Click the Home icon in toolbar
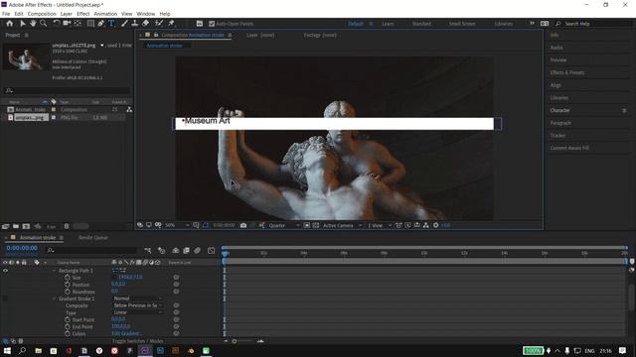The height and width of the screenshot is (357, 636). [9, 24]
